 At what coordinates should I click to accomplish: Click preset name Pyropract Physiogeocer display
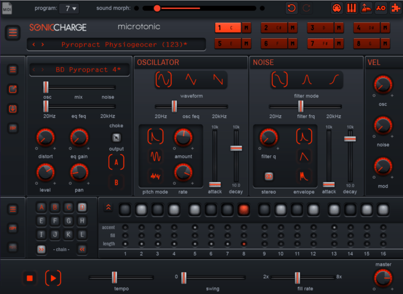coord(125,45)
